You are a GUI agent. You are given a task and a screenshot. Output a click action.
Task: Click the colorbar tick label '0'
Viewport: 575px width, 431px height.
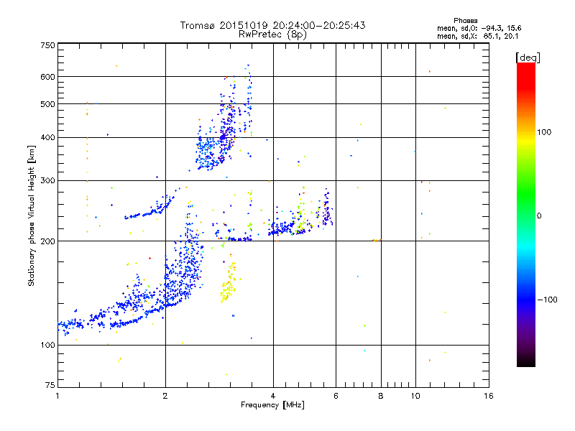point(539,216)
